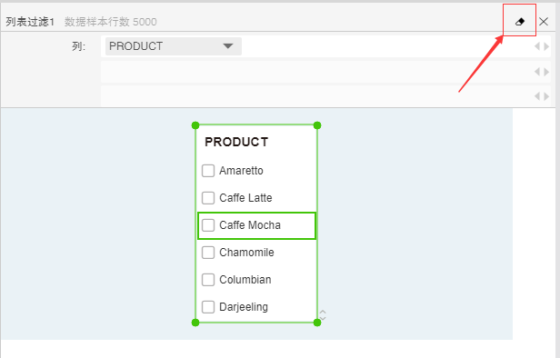Click the PRODUCT list title

pyautogui.click(x=236, y=142)
